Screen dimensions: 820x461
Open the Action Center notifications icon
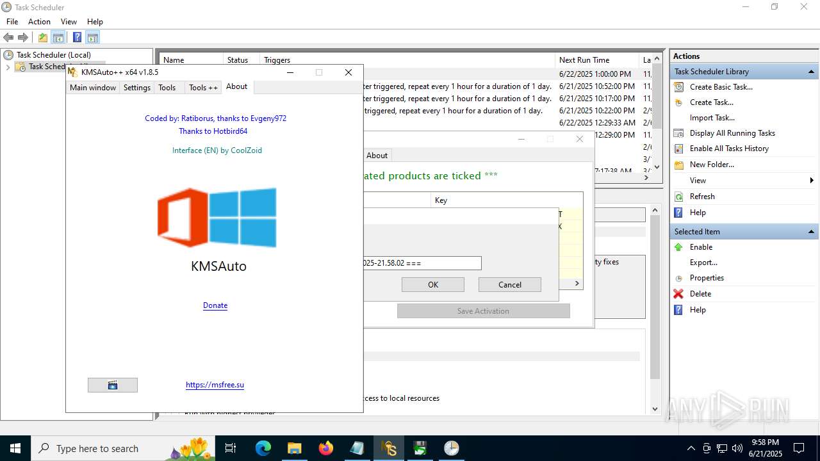(x=799, y=448)
